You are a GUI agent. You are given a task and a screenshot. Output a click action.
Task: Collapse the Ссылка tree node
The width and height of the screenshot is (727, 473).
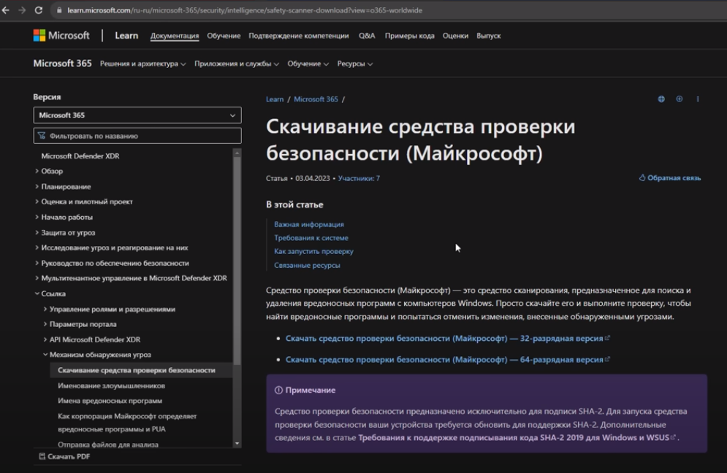click(37, 293)
